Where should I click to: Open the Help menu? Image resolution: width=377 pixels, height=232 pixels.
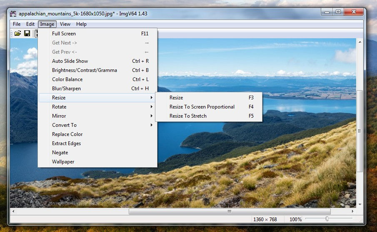(81, 24)
